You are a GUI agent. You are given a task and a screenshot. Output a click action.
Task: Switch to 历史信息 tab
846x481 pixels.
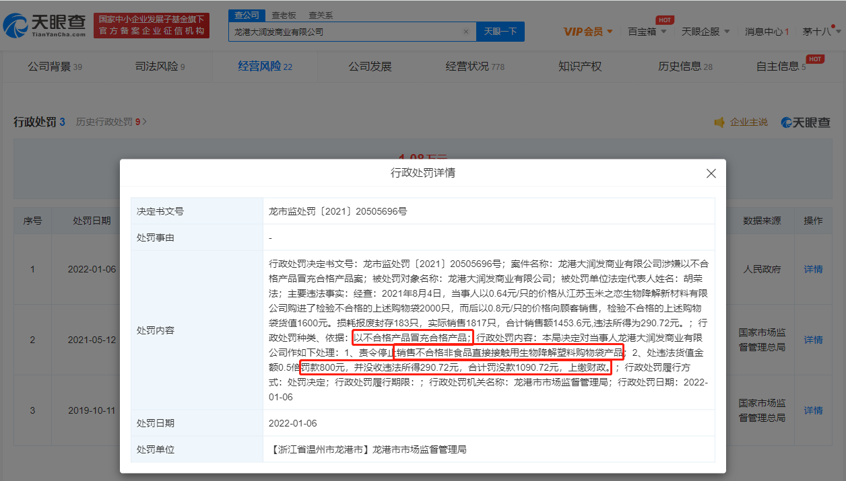tap(685, 67)
